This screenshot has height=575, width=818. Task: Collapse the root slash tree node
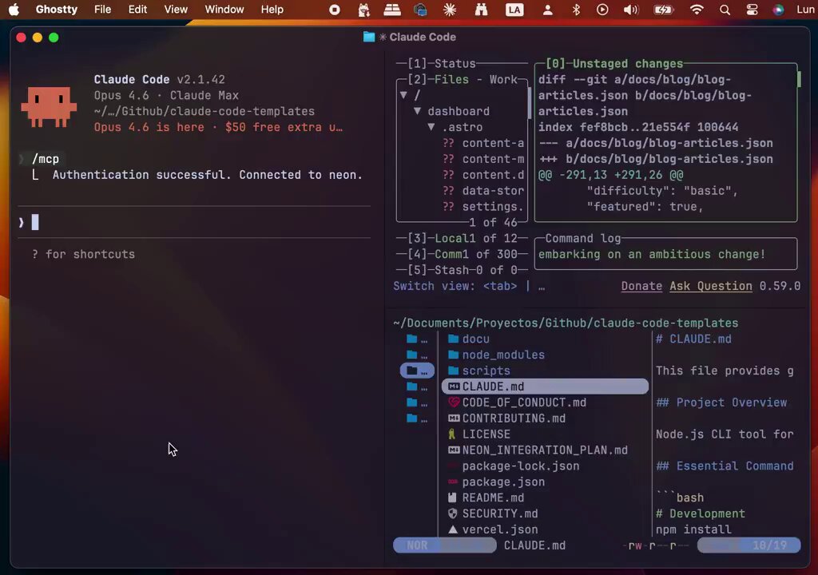point(403,95)
